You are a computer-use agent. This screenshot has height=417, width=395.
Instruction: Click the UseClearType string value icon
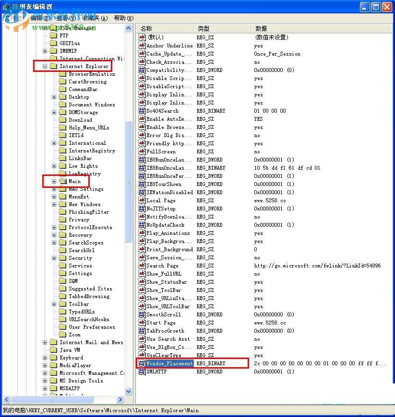coord(142,355)
